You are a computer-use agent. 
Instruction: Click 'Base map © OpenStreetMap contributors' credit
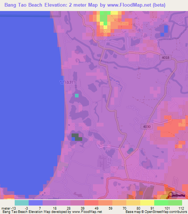click(156, 212)
